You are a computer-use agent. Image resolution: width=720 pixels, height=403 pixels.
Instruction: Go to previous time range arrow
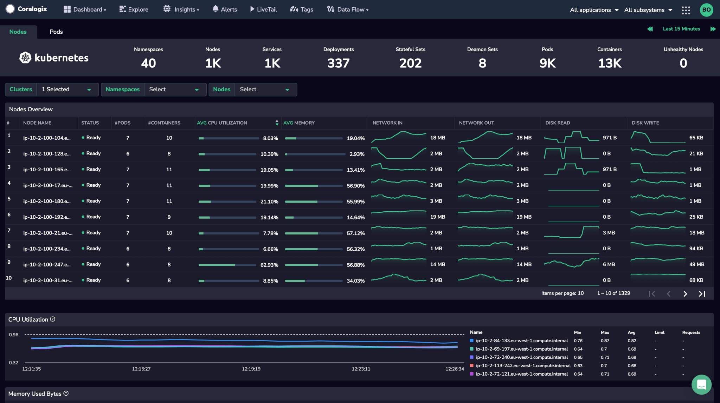650,29
